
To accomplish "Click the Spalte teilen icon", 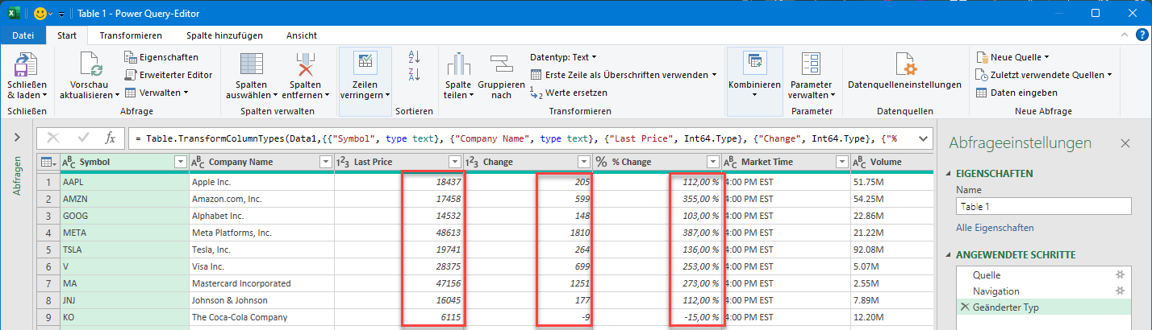I will (458, 64).
